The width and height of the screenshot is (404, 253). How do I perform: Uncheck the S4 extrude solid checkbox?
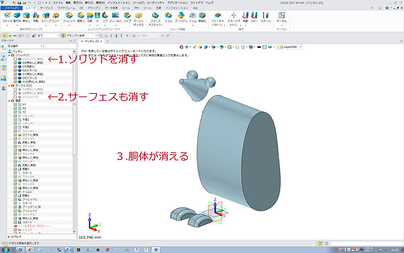point(15,63)
